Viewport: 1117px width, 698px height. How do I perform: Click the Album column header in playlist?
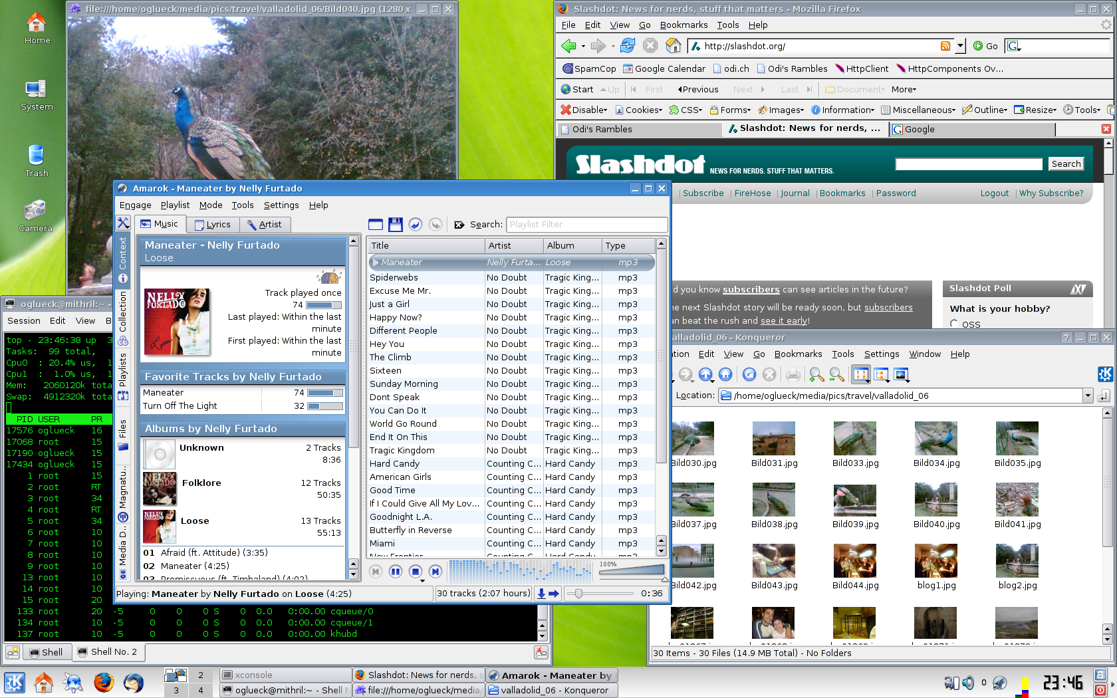point(572,245)
